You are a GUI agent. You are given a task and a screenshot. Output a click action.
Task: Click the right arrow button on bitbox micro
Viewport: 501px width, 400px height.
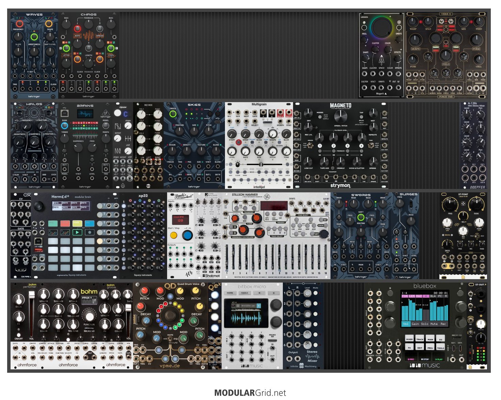(x=273, y=293)
